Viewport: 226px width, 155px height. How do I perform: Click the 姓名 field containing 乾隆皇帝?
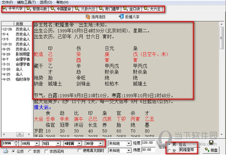point(188,150)
